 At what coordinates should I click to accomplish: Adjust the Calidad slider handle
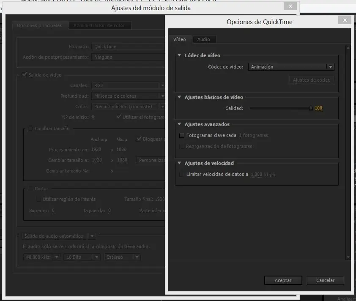pos(311,108)
